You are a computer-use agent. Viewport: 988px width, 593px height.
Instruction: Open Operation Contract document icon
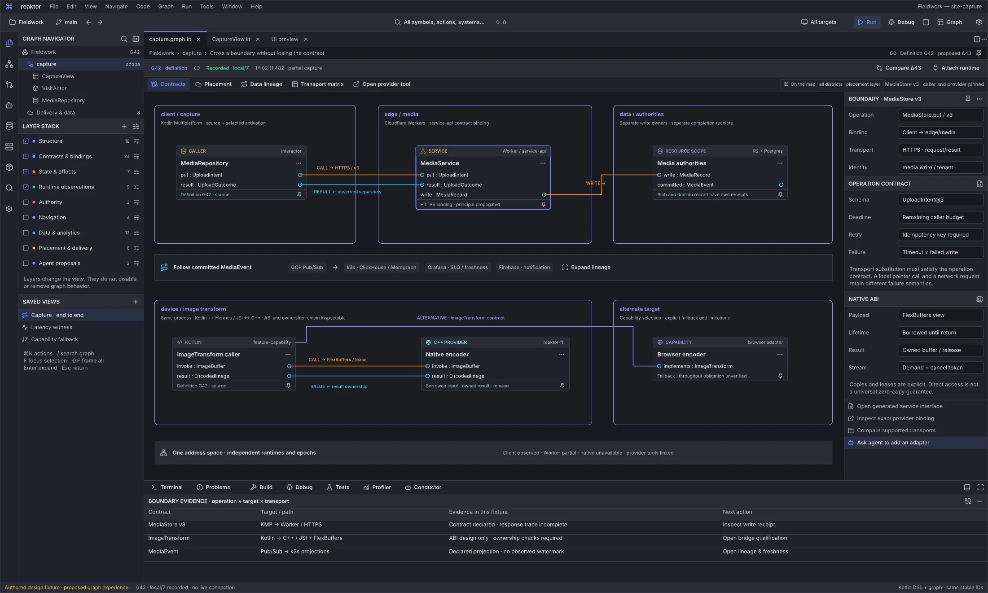pyautogui.click(x=979, y=184)
